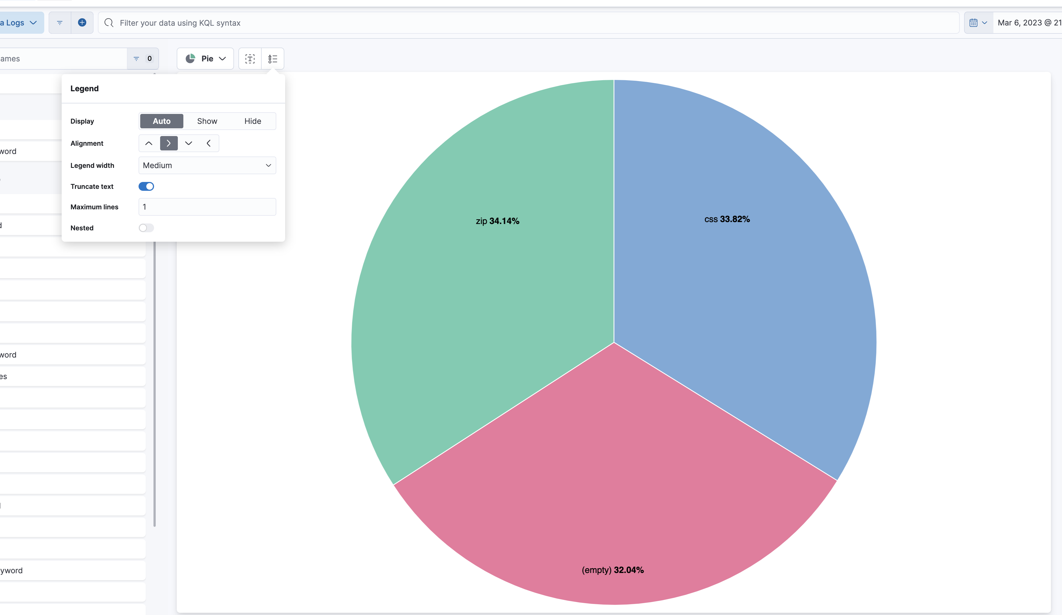This screenshot has width=1062, height=615.
Task: Open the Legend width dropdown
Action: (x=207, y=165)
